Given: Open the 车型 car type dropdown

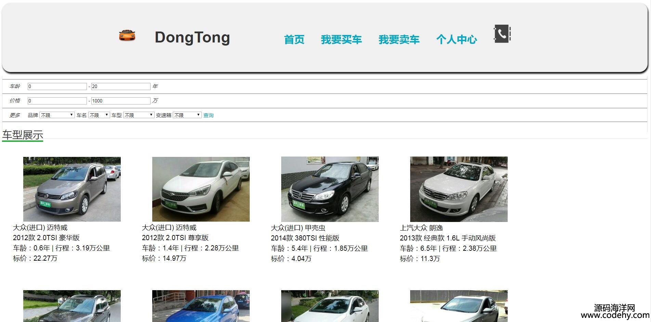Looking at the screenshot, I should [139, 115].
